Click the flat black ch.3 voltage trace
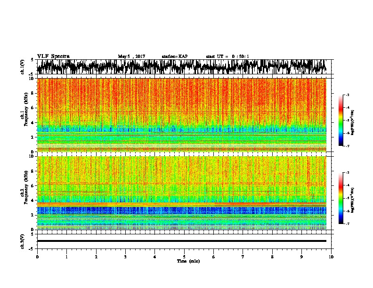This screenshot has height=288, width=373. pyautogui.click(x=181, y=241)
